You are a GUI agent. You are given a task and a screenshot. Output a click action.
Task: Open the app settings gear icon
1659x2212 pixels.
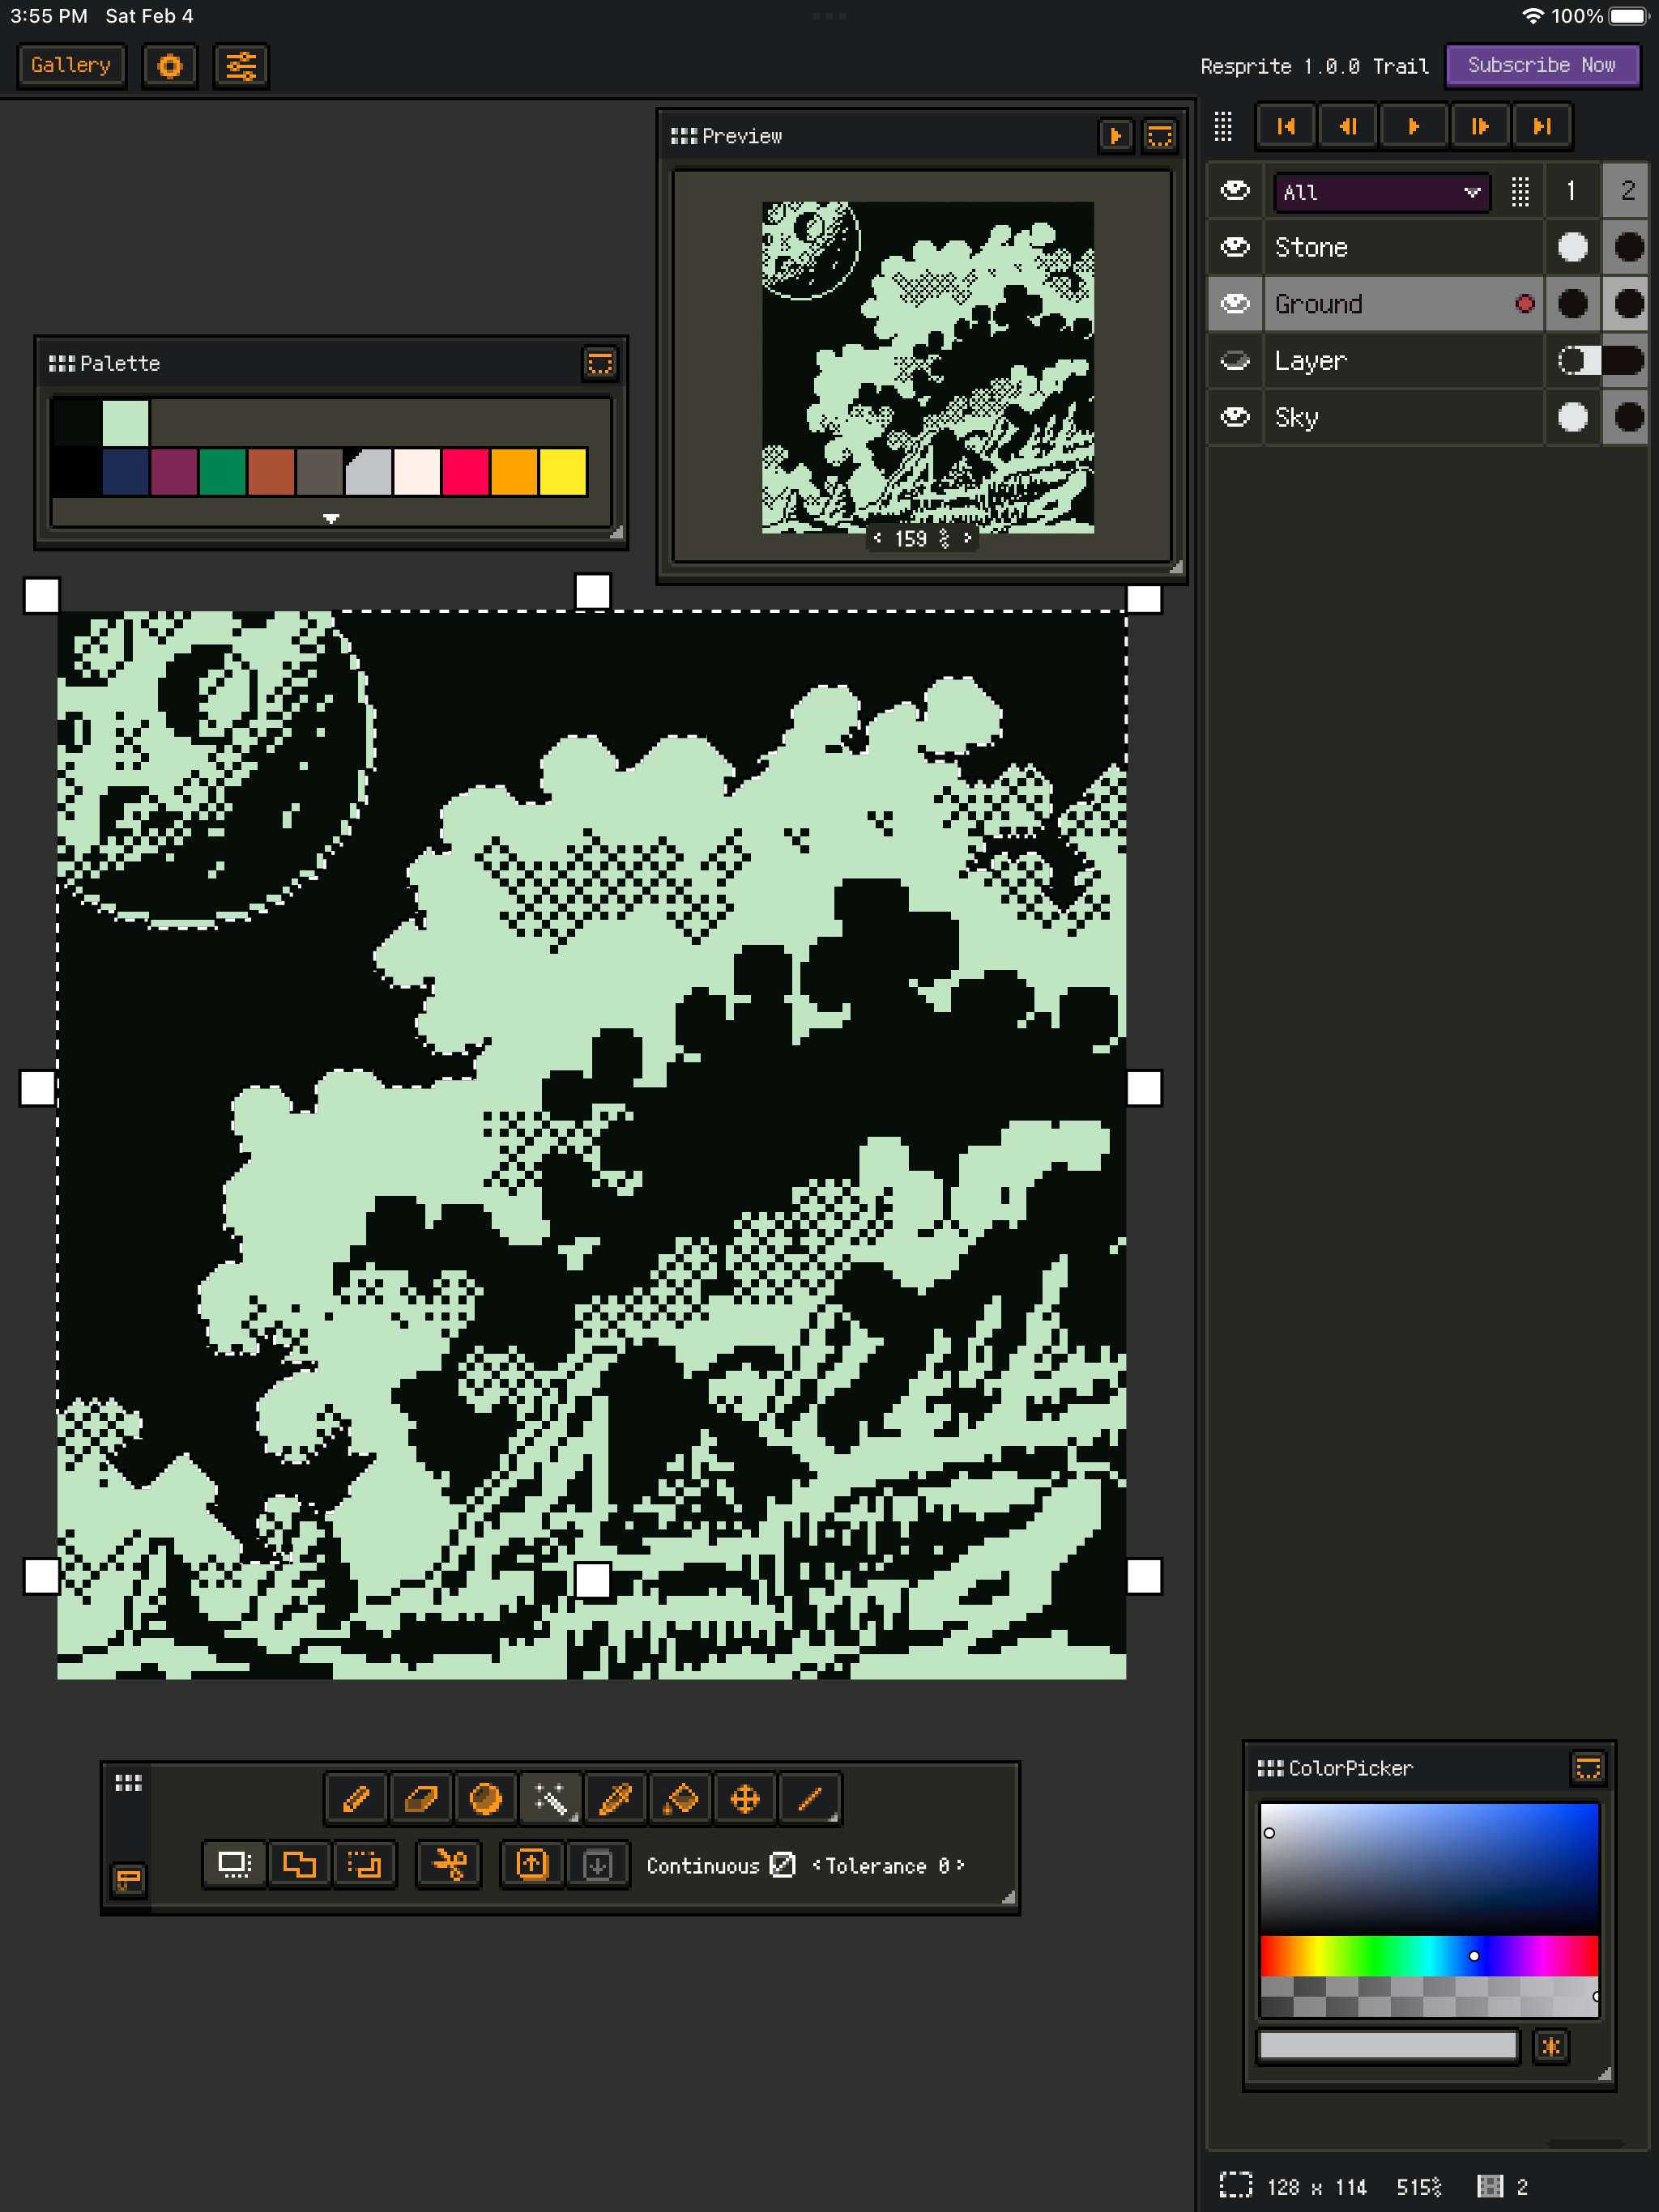coord(168,66)
